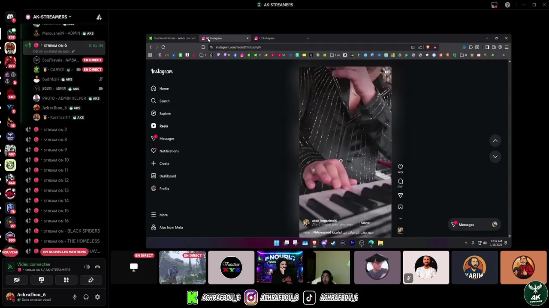Join the STREAM ON 16 voice channel
This screenshot has height=308, width=549.
pos(63,221)
